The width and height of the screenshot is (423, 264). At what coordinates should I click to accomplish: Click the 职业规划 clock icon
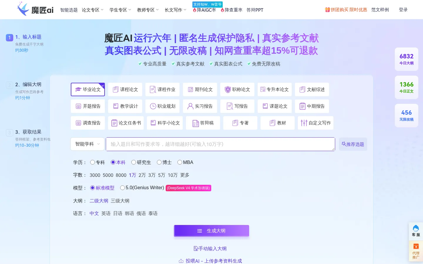point(153,106)
